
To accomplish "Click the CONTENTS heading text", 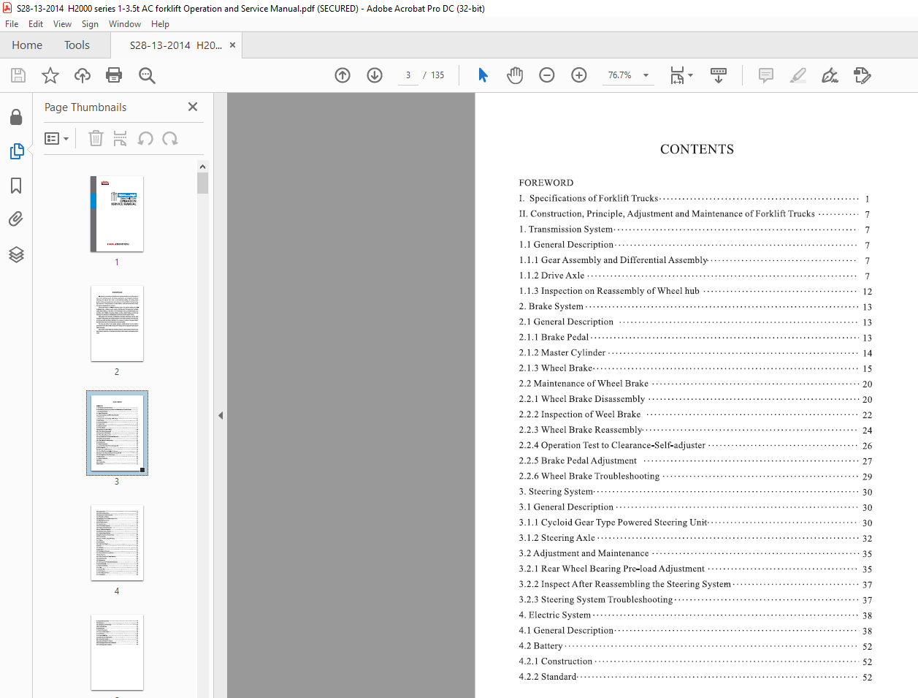I will click(x=697, y=149).
